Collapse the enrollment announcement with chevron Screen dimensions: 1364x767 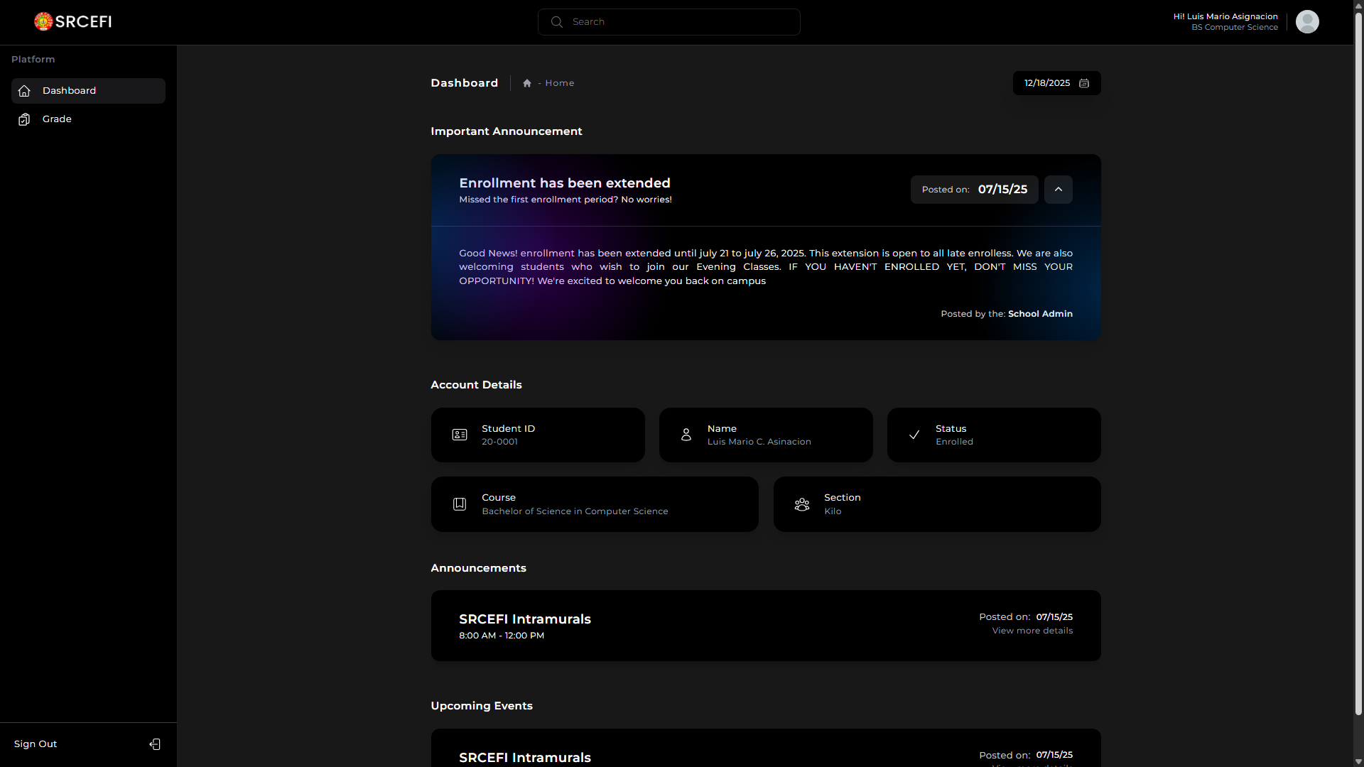[1059, 190]
